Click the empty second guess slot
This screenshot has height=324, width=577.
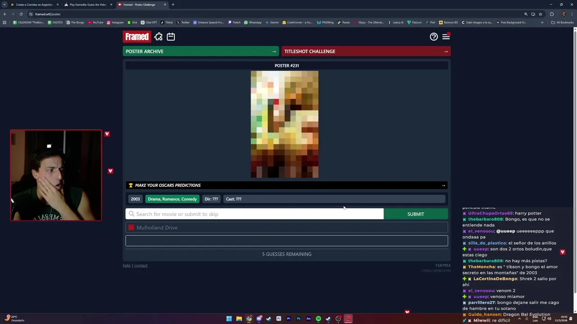[x=287, y=241]
